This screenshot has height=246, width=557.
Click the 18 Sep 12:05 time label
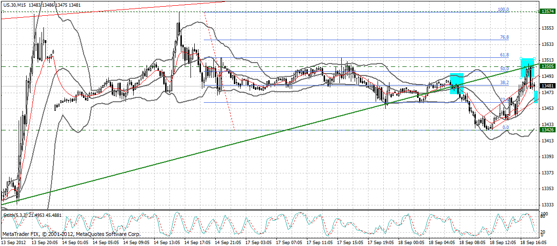point(502,243)
